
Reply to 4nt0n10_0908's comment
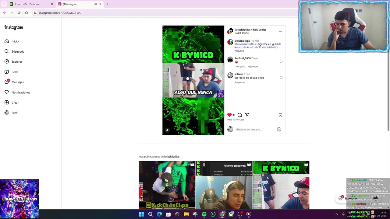click(253, 66)
